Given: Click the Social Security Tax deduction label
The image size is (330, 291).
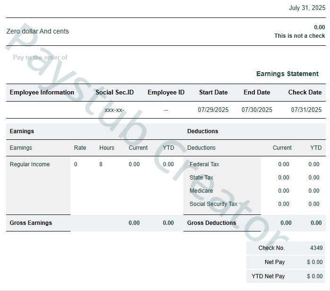Looking at the screenshot, I should coord(213,204).
